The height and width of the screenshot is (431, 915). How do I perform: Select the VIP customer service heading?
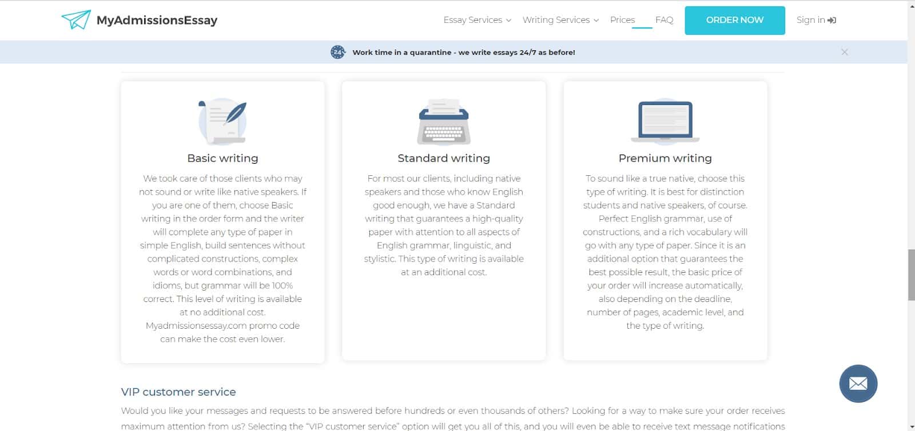coord(178,392)
